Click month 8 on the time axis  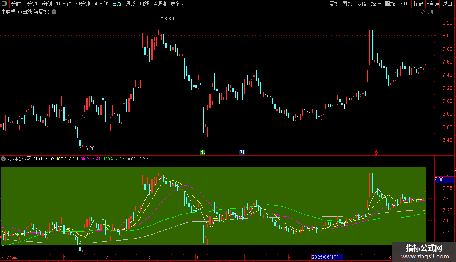(390, 257)
